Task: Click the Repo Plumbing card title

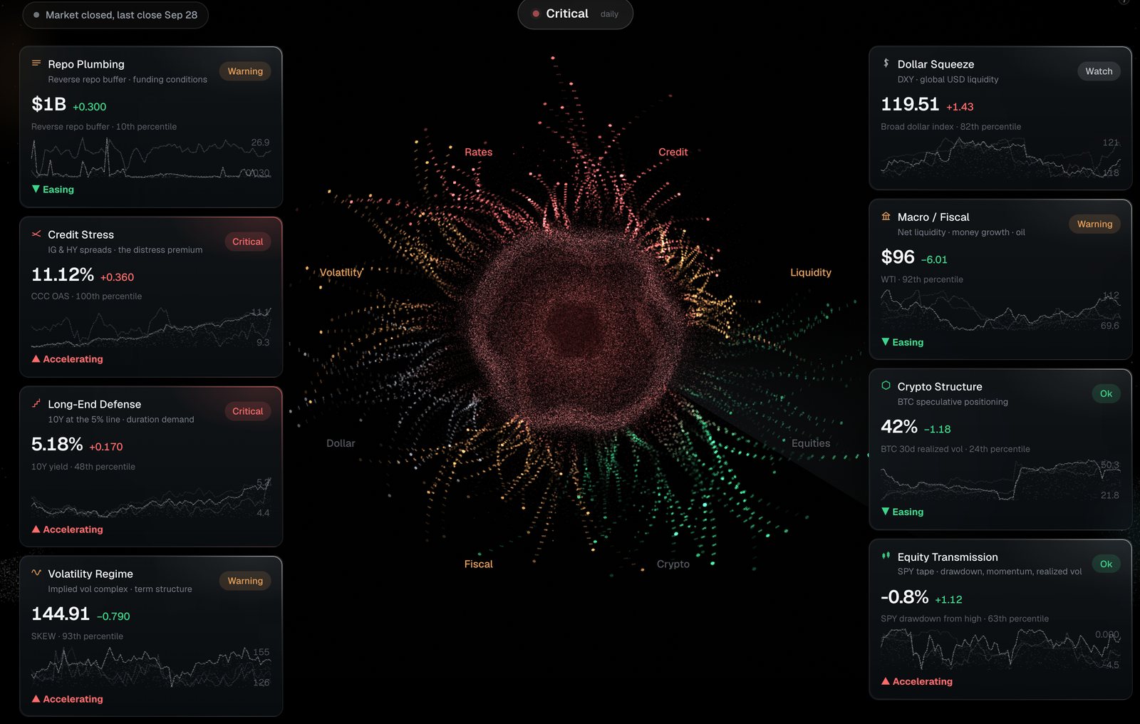Action: (x=86, y=64)
